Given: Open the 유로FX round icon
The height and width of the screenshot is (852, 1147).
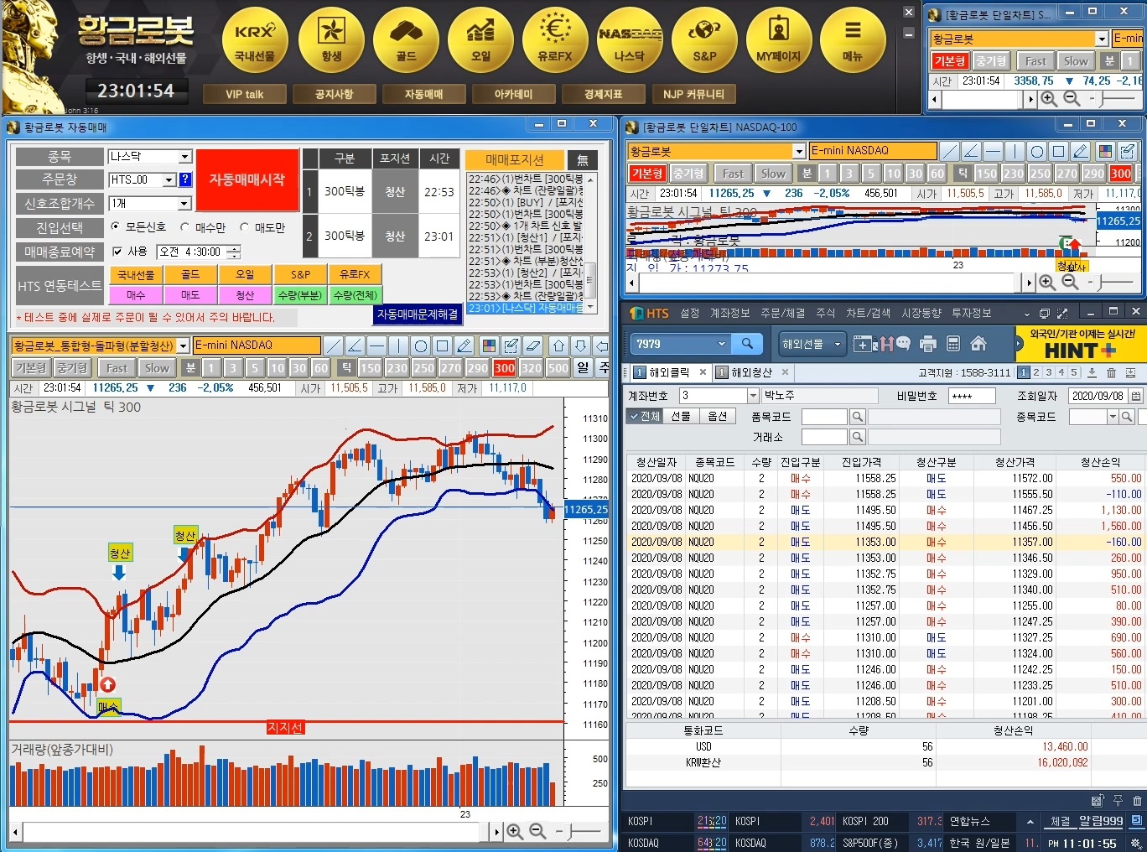Looking at the screenshot, I should coord(555,39).
